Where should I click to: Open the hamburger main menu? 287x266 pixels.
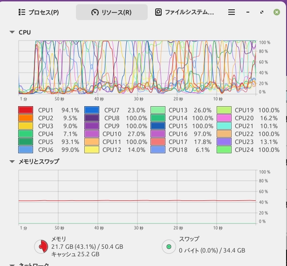tap(232, 13)
